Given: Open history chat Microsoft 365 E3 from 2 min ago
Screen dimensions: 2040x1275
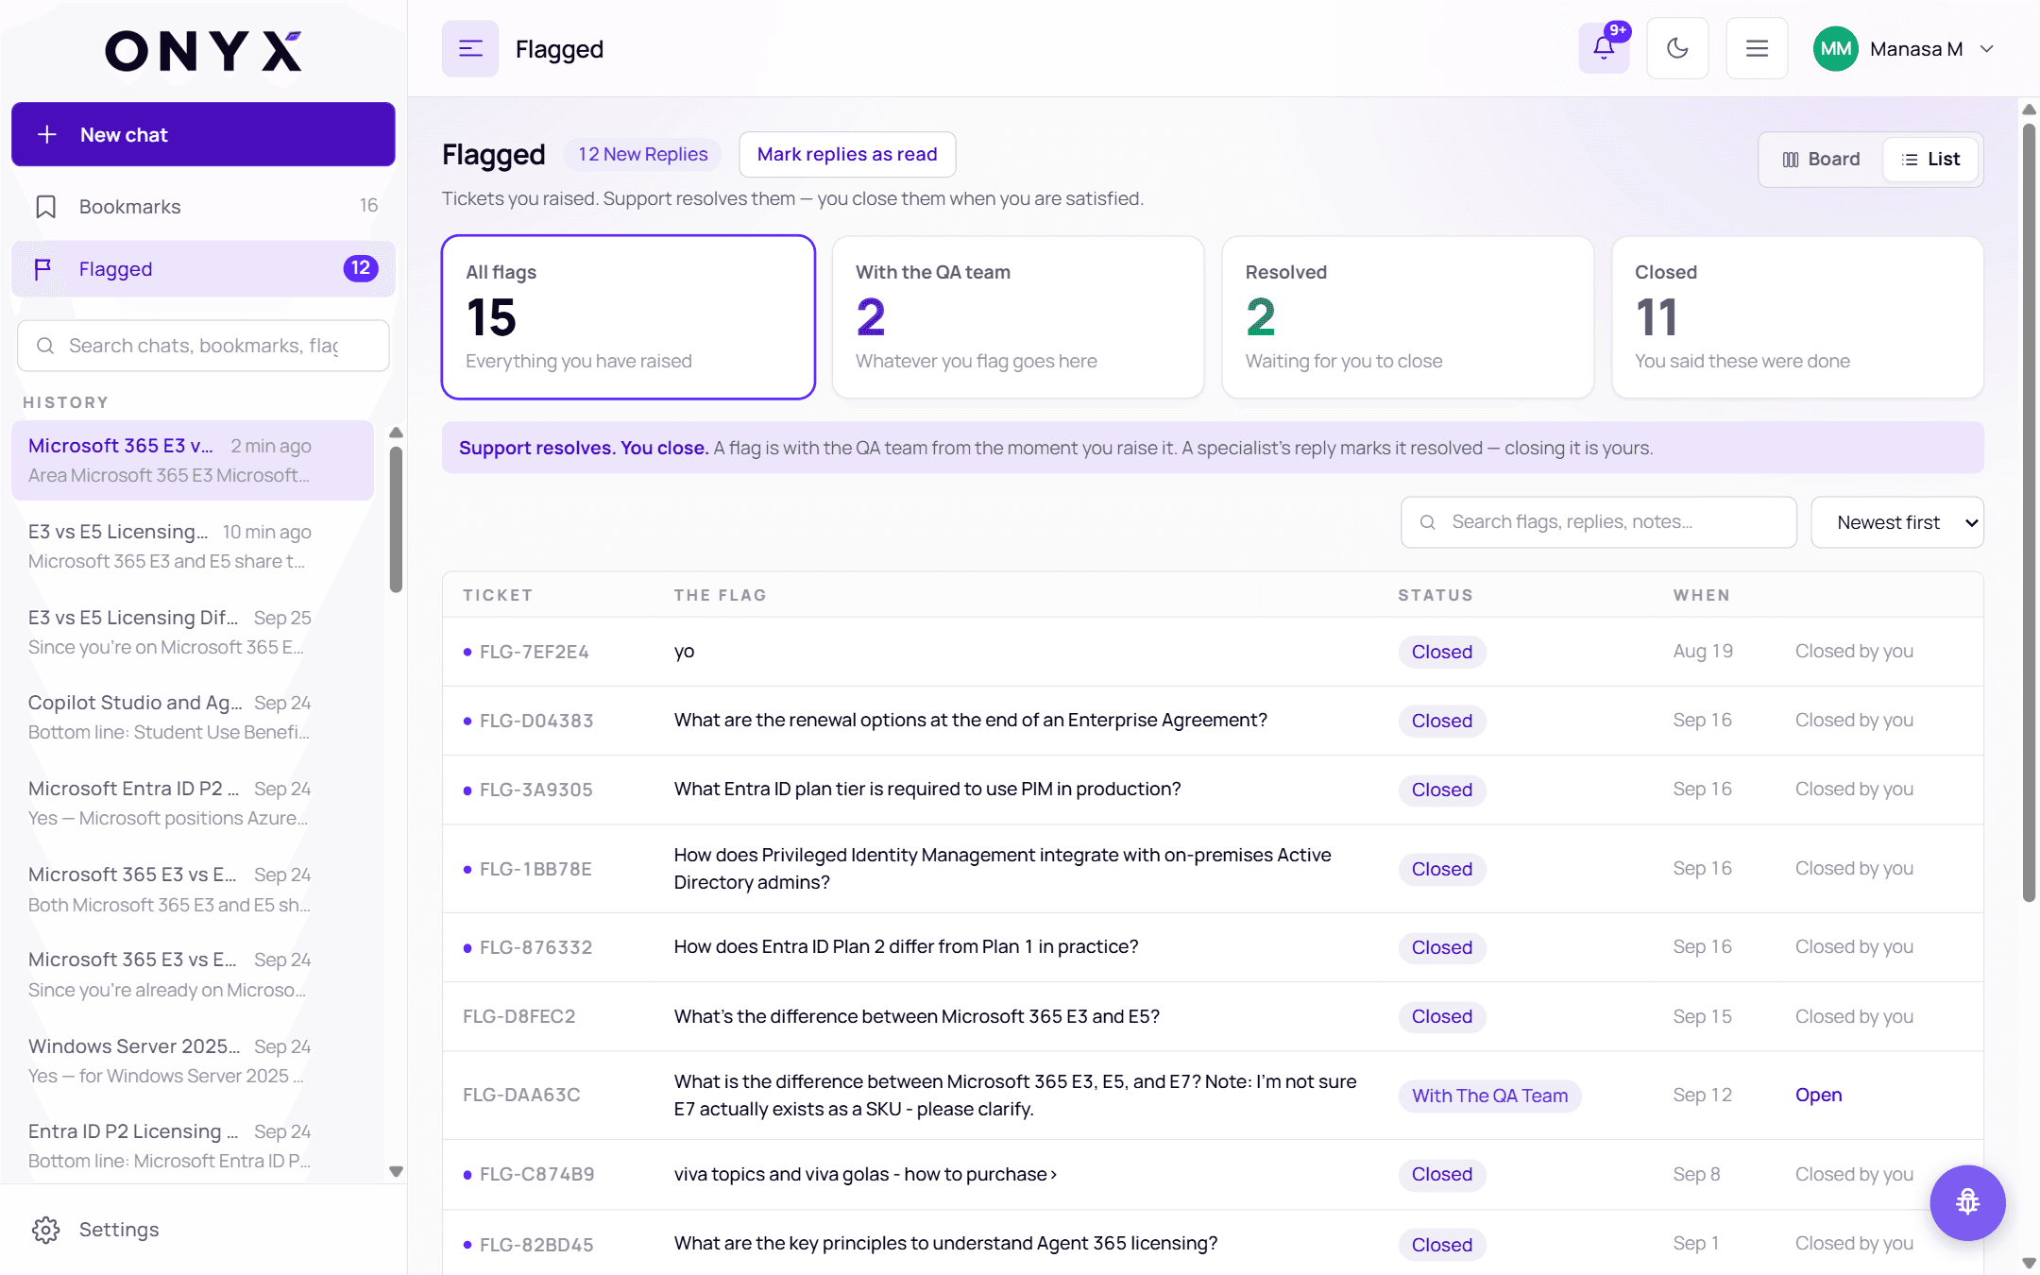Looking at the screenshot, I should (x=193, y=460).
